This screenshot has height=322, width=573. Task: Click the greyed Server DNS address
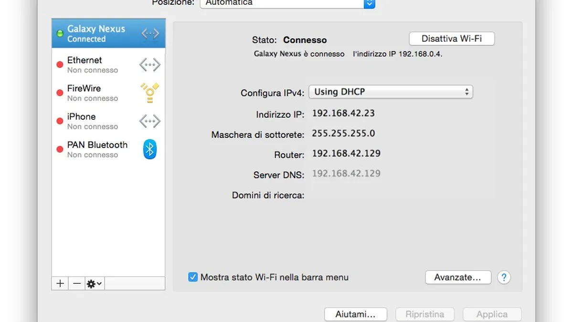coord(346,173)
